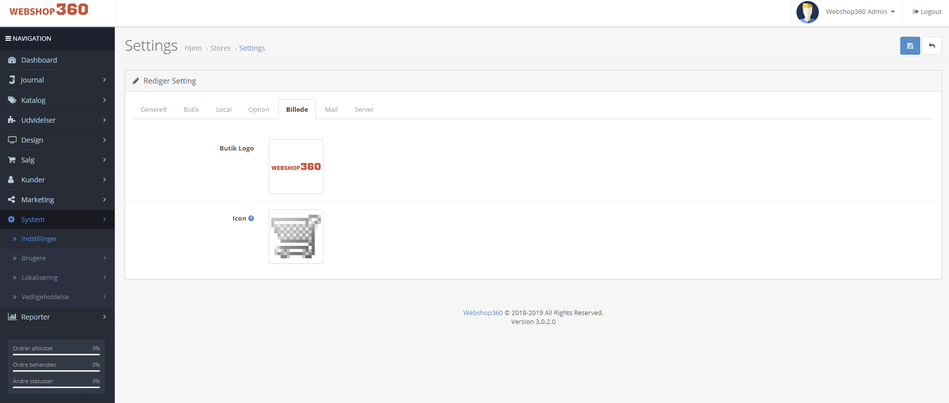Click the Katalog tags icon
This screenshot has width=949, height=403.
click(x=12, y=100)
